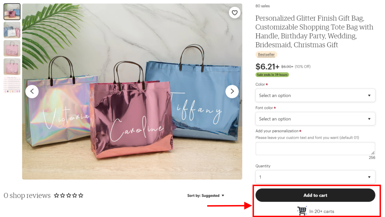Select the font and color chart thumbnail

[12, 85]
